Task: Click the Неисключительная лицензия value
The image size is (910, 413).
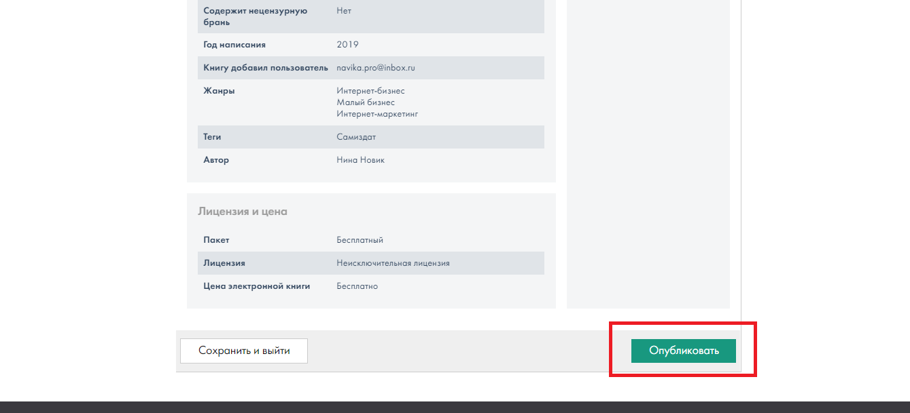Action: point(393,263)
